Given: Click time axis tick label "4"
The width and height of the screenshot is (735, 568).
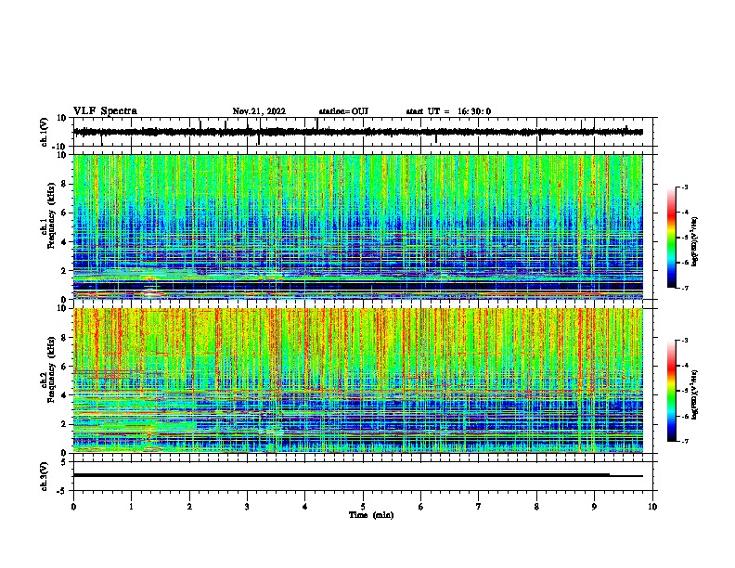Looking at the screenshot, I should [x=305, y=507].
